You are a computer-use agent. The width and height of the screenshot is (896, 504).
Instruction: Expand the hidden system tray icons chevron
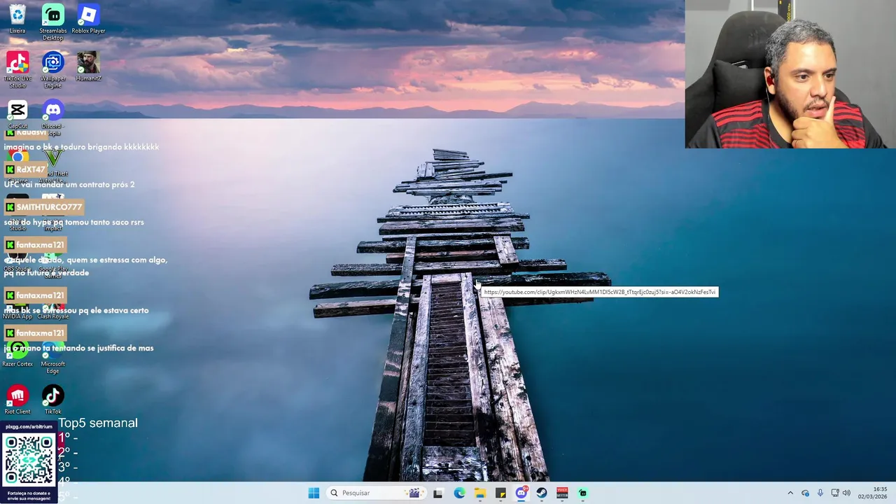[790, 493]
